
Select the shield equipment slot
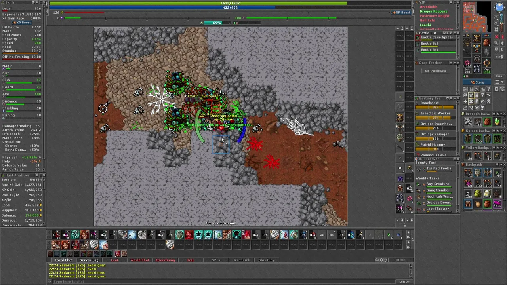click(486, 52)
